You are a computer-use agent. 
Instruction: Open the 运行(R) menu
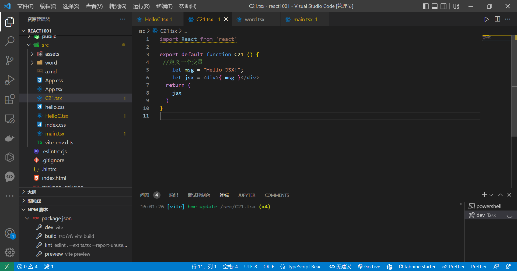pyautogui.click(x=141, y=6)
